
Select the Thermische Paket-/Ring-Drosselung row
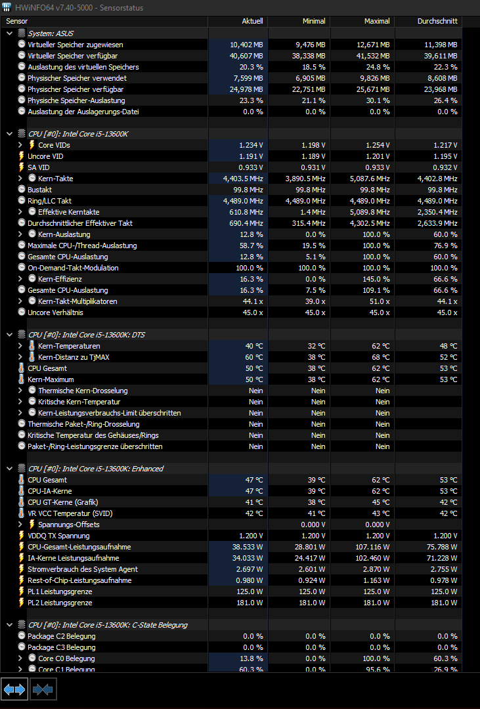[x=231, y=423]
